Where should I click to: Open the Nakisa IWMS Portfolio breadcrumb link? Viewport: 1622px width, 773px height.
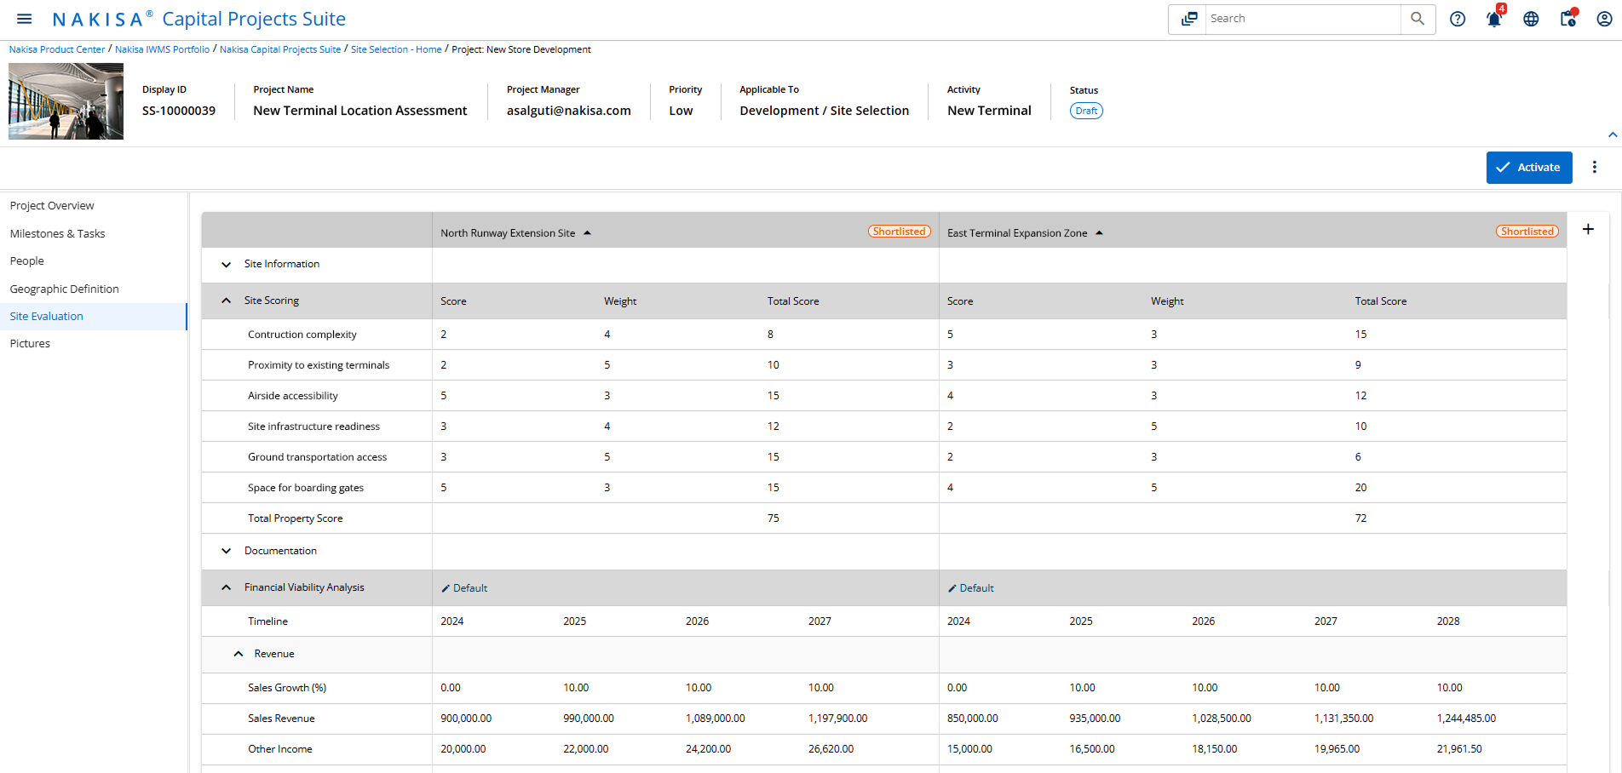tap(162, 49)
